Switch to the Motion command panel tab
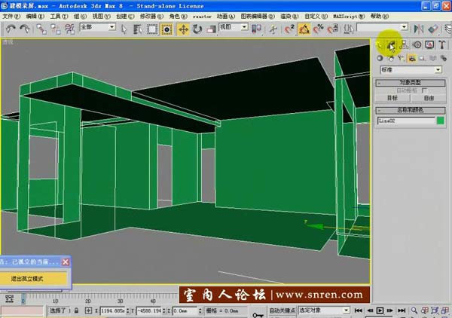 point(417,45)
